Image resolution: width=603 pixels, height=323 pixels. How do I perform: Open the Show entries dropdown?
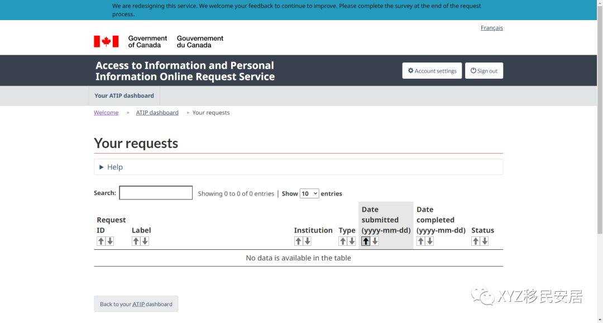pos(309,193)
